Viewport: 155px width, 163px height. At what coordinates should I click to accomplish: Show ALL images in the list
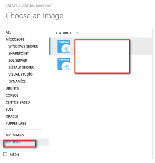pos(8,32)
